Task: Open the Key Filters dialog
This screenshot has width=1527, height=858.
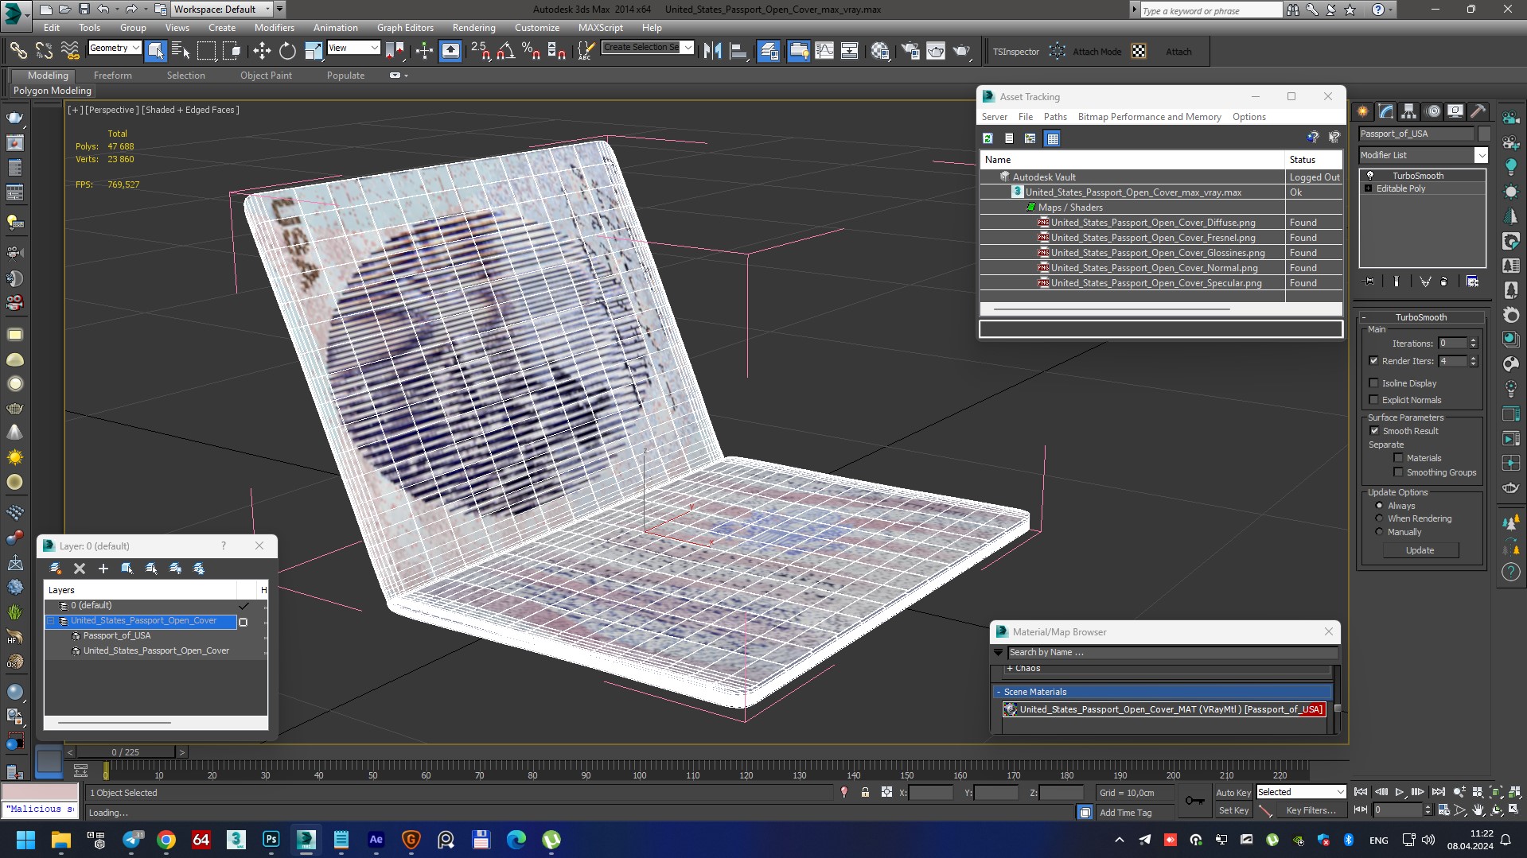Action: (1310, 810)
